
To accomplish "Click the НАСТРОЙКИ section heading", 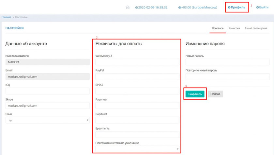I will pyautogui.click(x=14, y=28).
